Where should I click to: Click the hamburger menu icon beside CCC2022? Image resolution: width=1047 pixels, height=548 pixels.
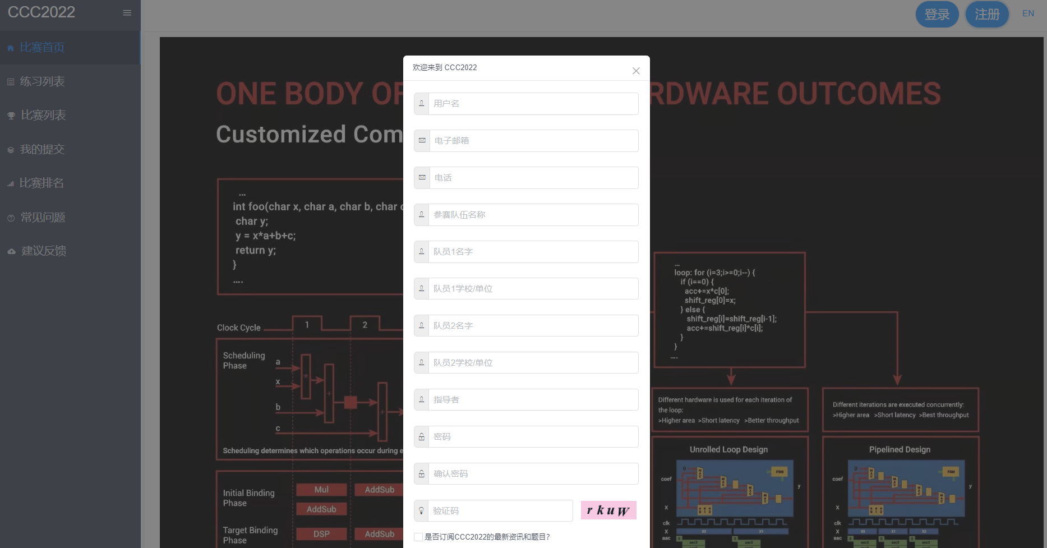(x=127, y=13)
